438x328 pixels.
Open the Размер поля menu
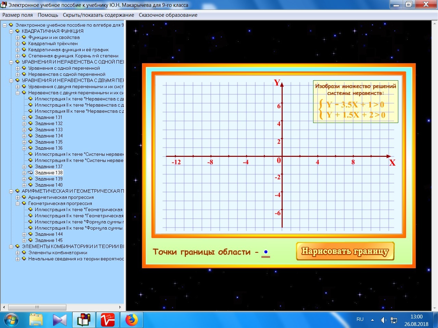[17, 15]
